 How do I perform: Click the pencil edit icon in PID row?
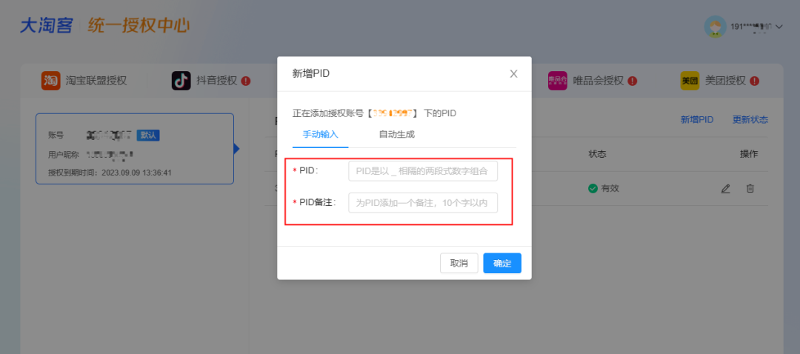(x=726, y=189)
